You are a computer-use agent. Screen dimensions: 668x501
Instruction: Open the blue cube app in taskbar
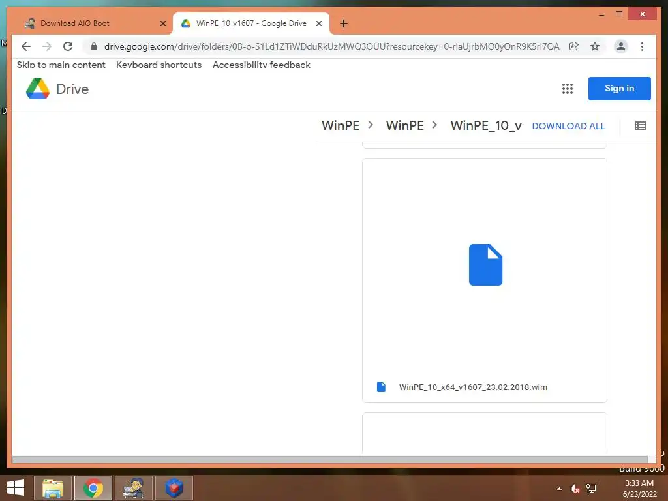174,488
